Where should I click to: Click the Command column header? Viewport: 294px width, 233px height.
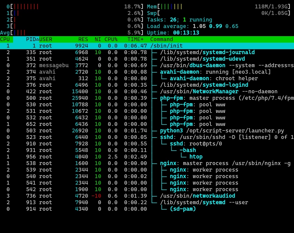click(x=161, y=39)
